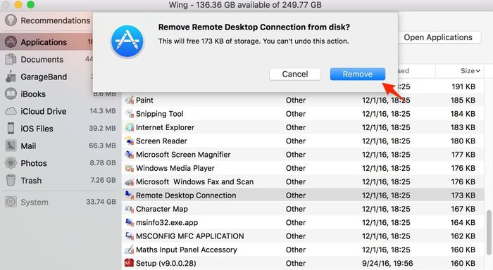Select the Windows Media Player row name
The width and height of the screenshot is (493, 270).
pyautogui.click(x=175, y=168)
